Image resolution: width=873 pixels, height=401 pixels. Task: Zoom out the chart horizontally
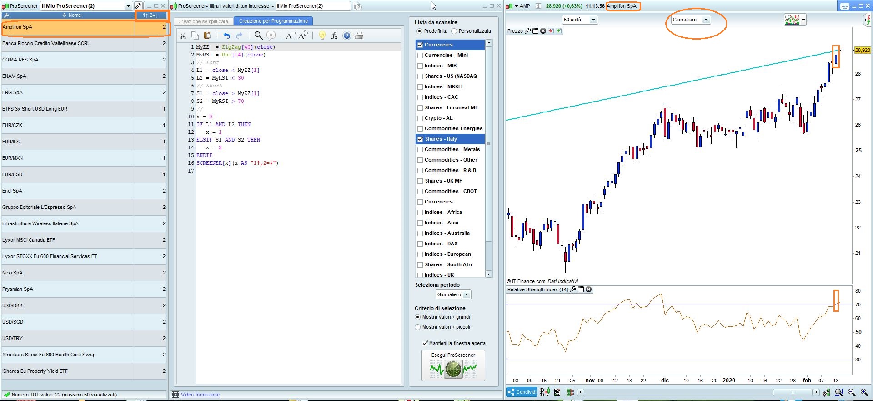click(x=852, y=392)
